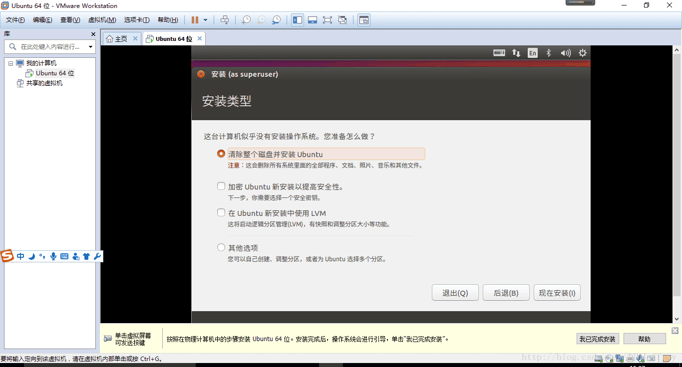Open the 编辑(E) menu
Screen dimensions: 682x367
[x=42, y=20]
